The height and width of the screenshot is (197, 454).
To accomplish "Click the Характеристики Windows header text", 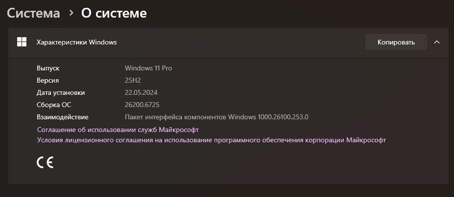I will tap(76, 42).
